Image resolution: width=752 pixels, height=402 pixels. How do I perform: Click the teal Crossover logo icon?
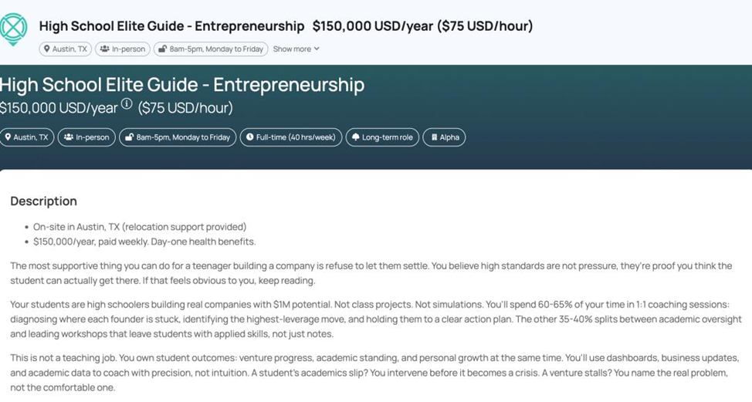13,29
